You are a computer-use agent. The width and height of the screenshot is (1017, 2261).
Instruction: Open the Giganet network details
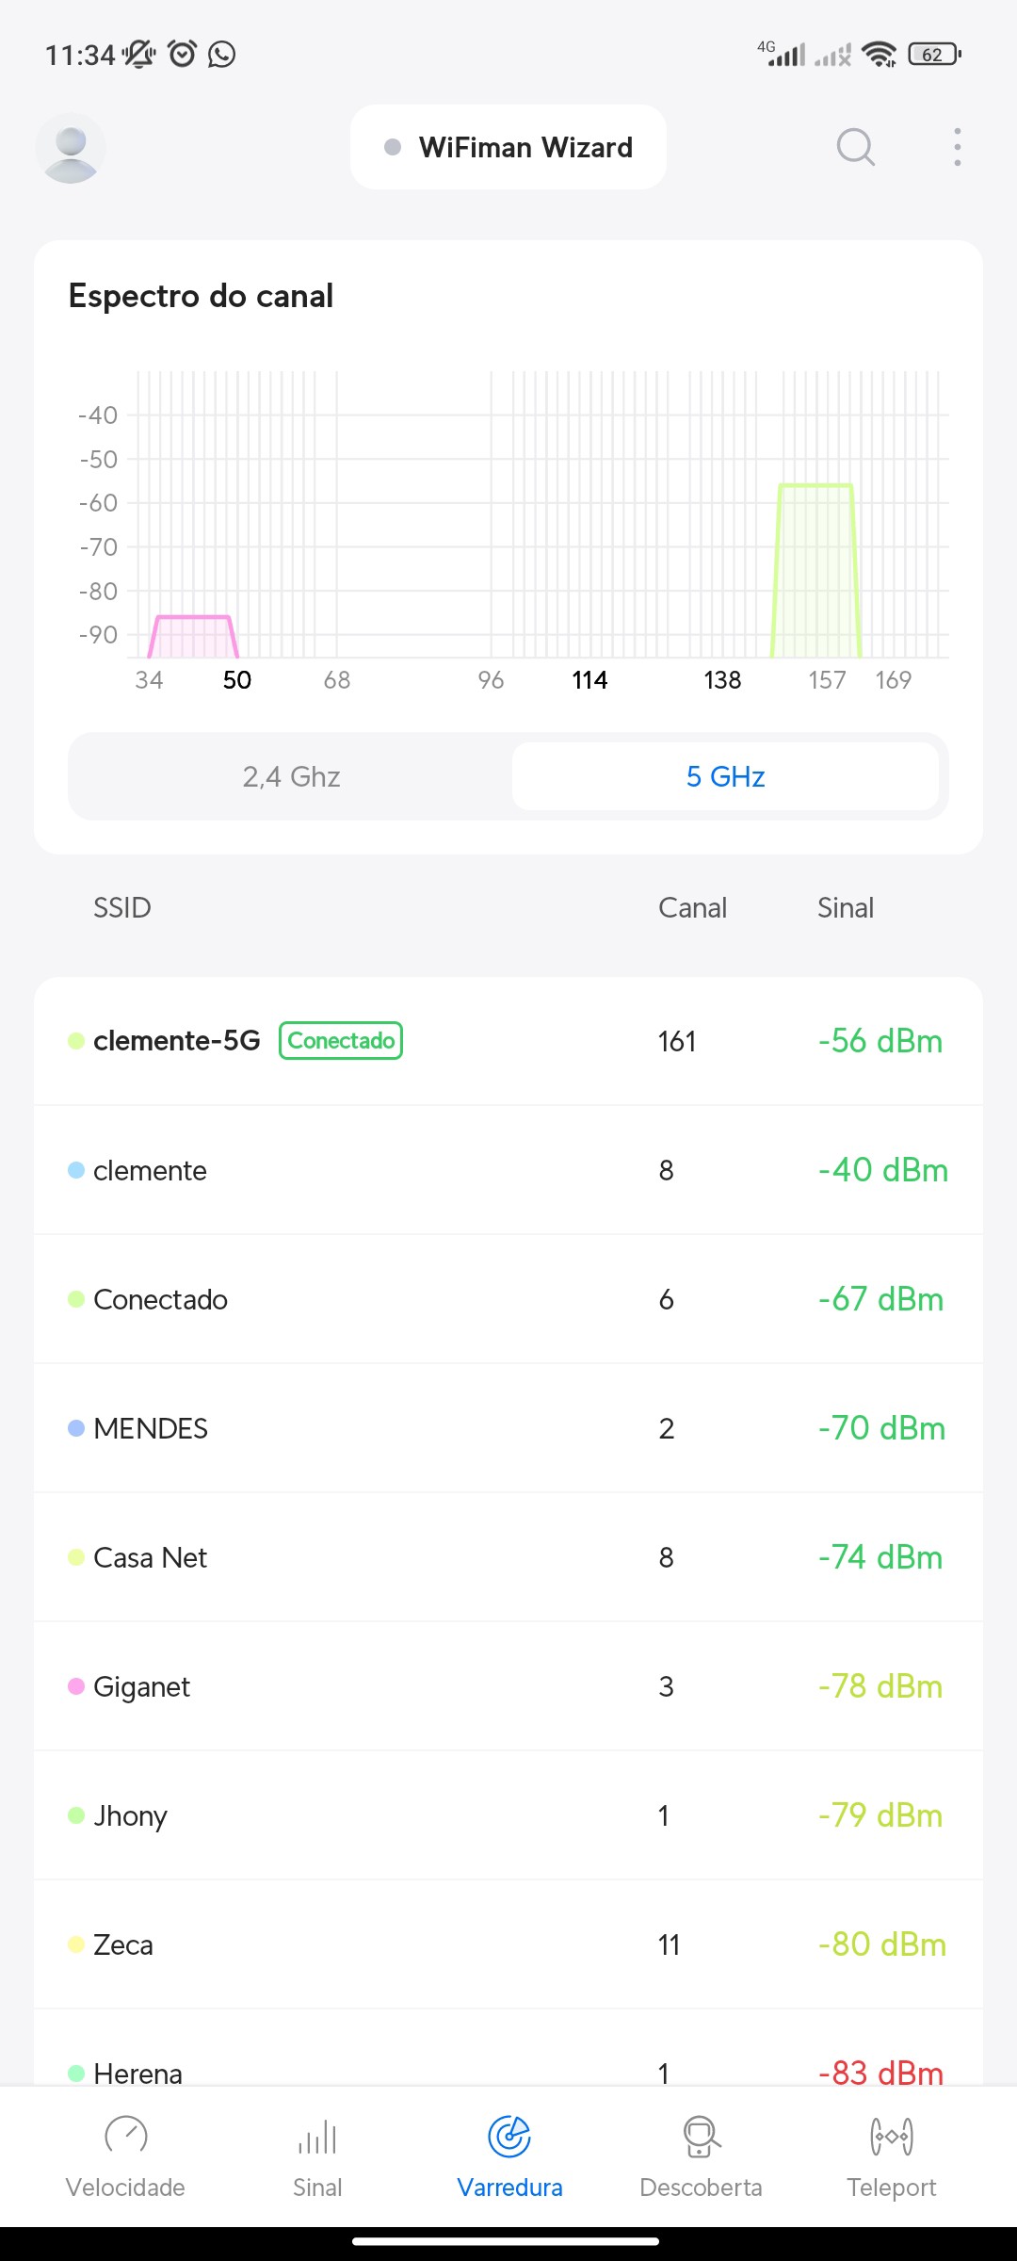coord(508,1686)
